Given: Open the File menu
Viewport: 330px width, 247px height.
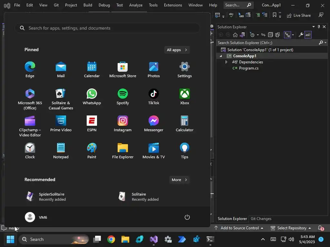Looking at the screenshot, I should pyautogui.click(x=17, y=5).
